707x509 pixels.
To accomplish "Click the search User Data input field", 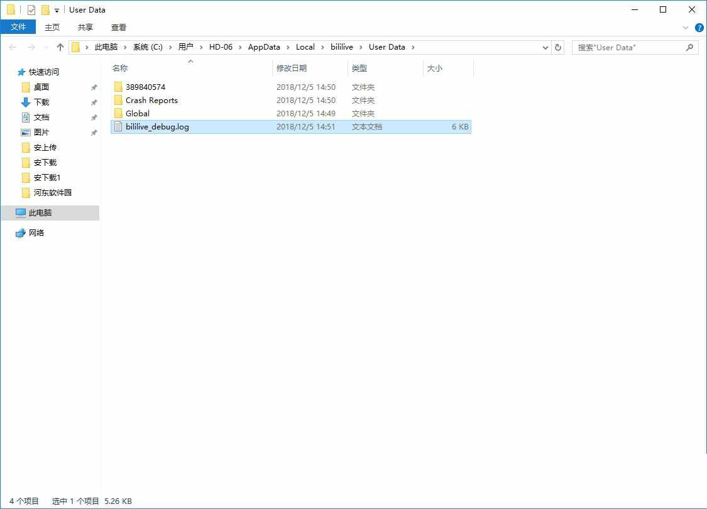I will click(628, 47).
